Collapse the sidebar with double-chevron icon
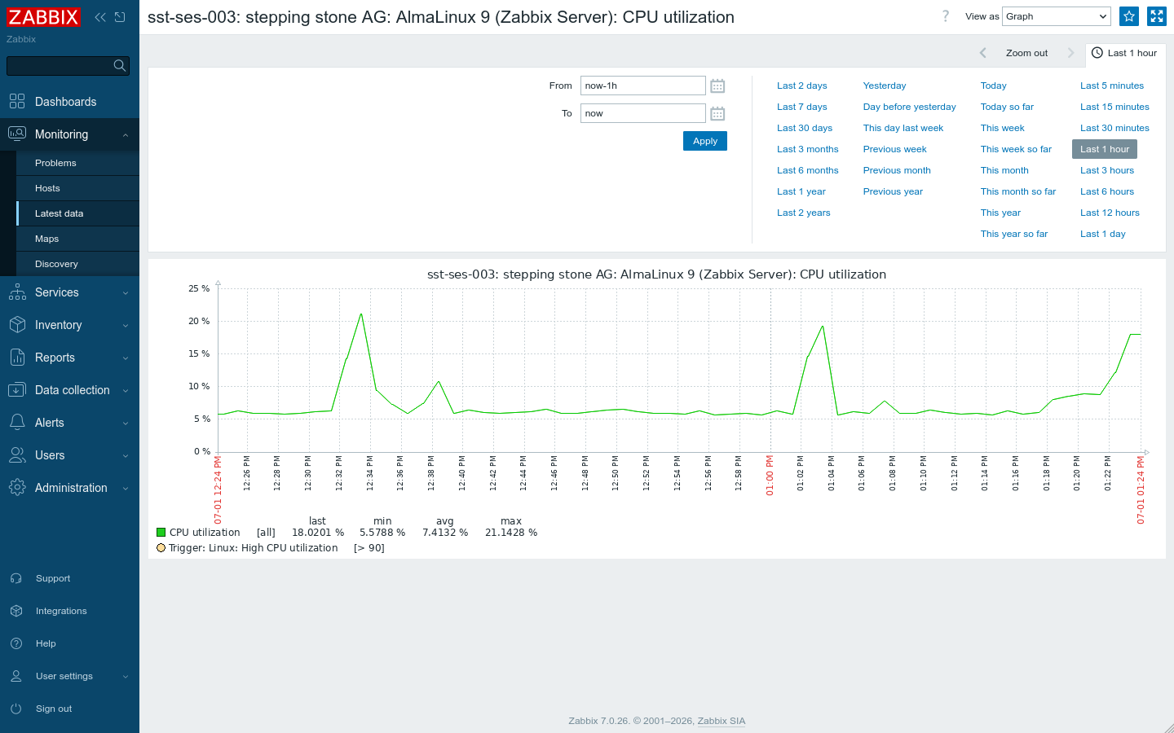The width and height of the screenshot is (1174, 733). (x=100, y=17)
